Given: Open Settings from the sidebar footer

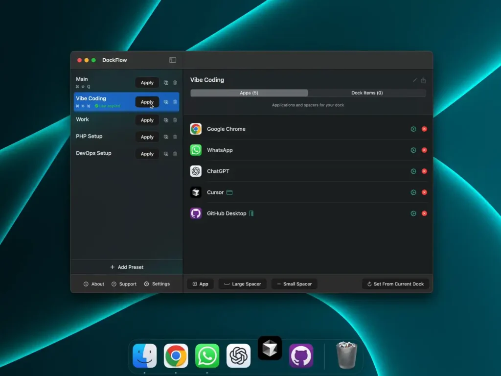Looking at the screenshot, I should pos(157,284).
